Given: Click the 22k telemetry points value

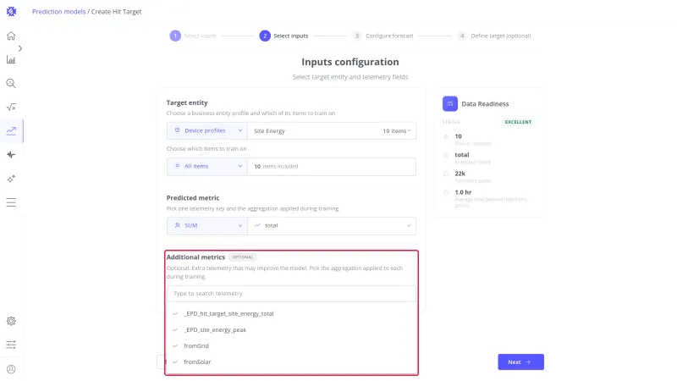Looking at the screenshot, I should pyautogui.click(x=460, y=174).
